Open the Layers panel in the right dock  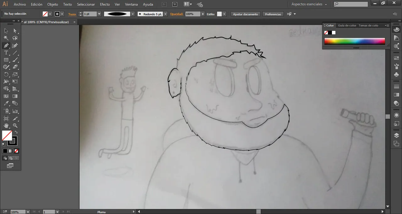tap(396, 136)
